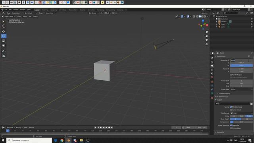Open the Output properties tab icon

click(x=212, y=66)
